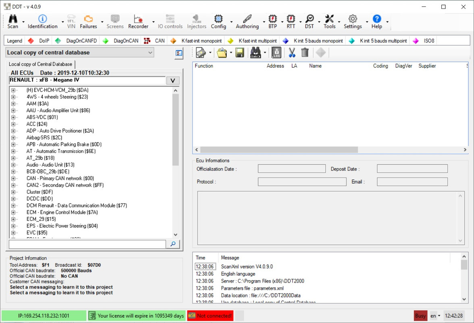Click the ECU table horizontal scrollbar thumb
The height and width of the screenshot is (323, 474).
(279, 149)
